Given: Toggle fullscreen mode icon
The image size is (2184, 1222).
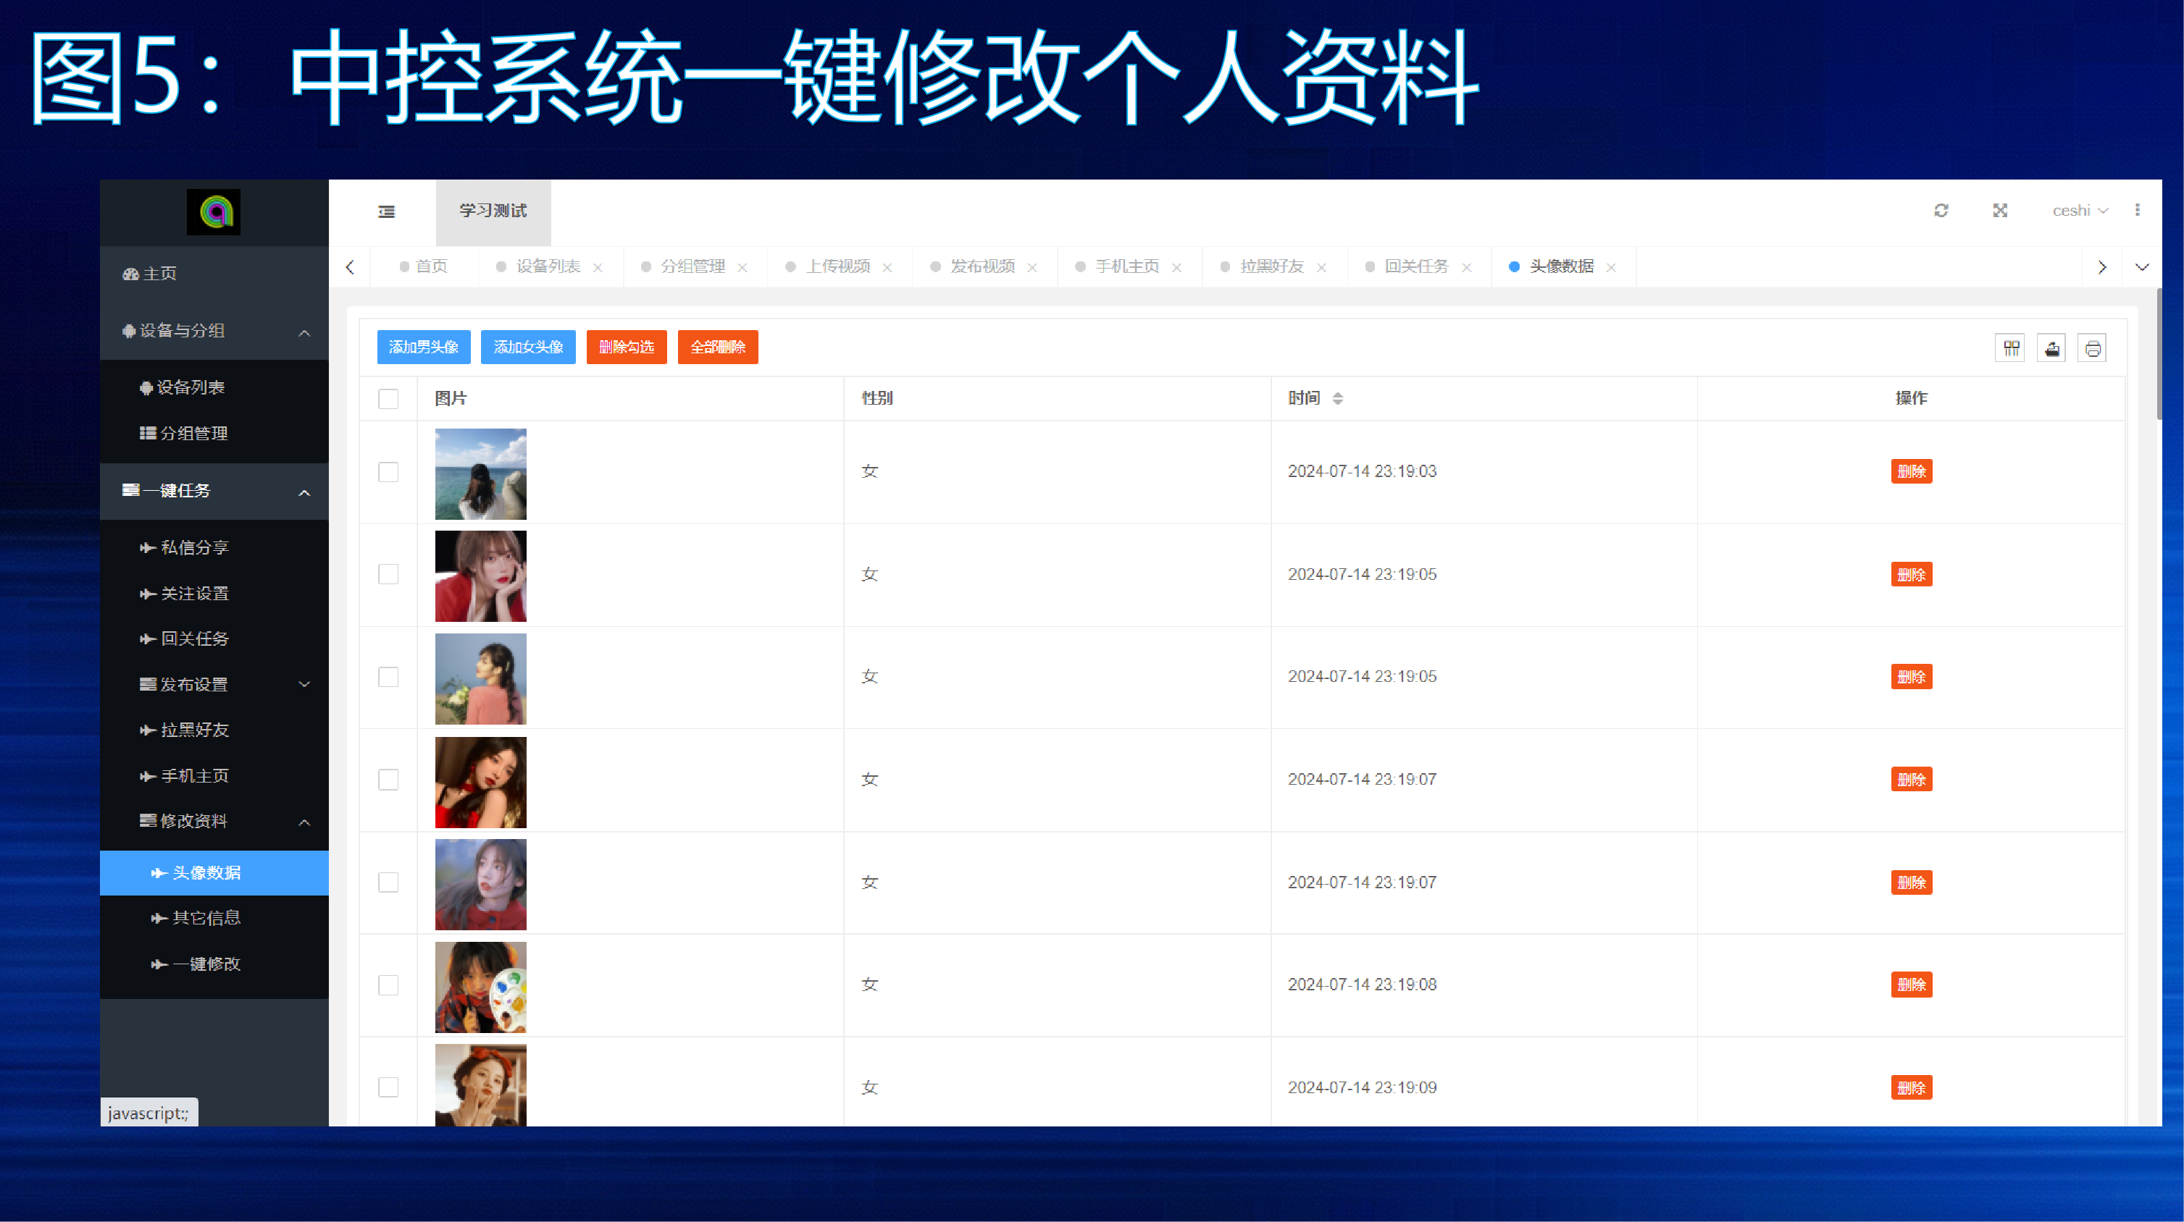Looking at the screenshot, I should (2000, 210).
